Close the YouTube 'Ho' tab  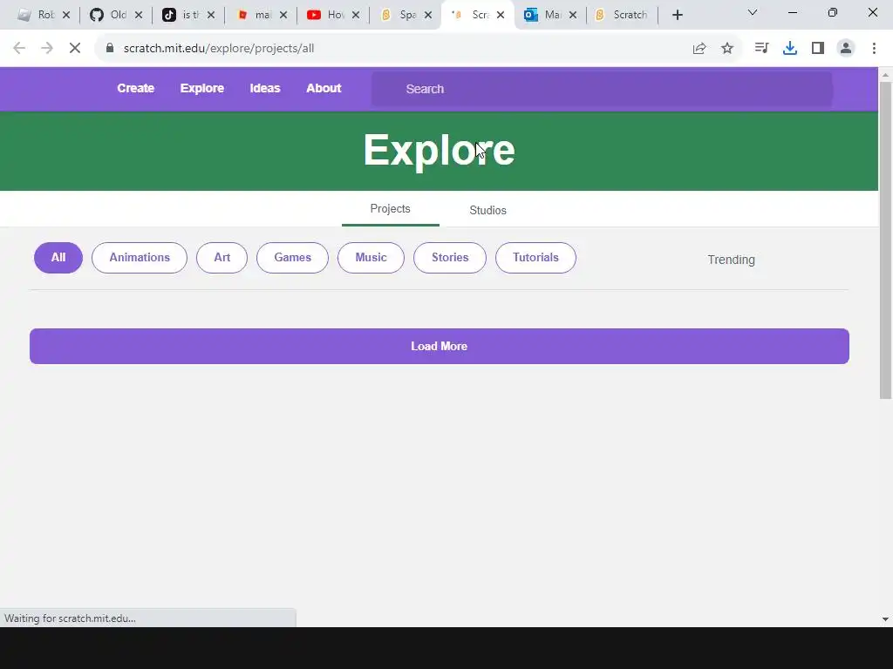356,16
